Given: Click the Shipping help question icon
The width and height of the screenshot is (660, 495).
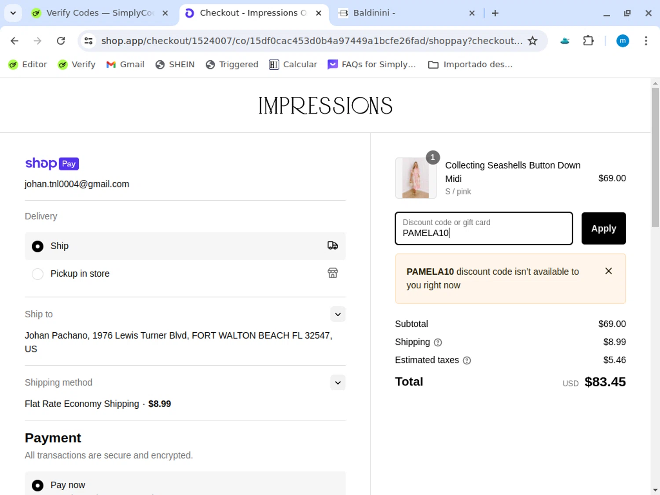Looking at the screenshot, I should coord(438,342).
